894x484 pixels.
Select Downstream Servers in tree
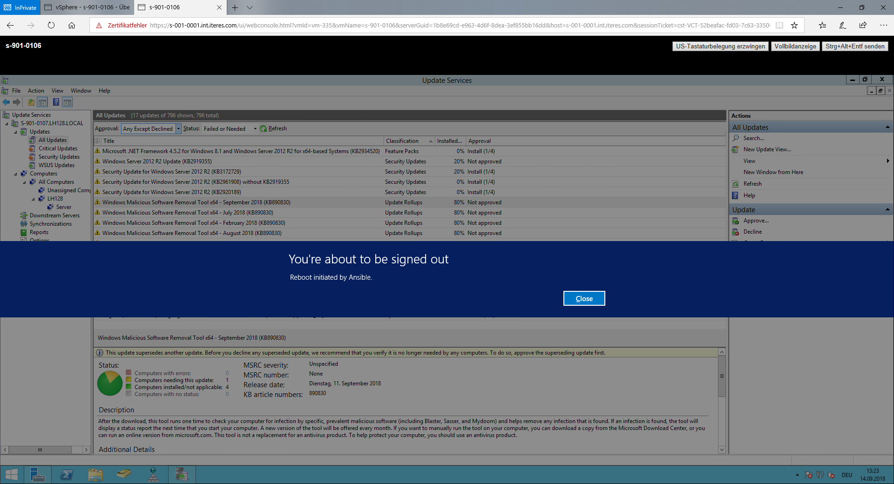tap(54, 216)
